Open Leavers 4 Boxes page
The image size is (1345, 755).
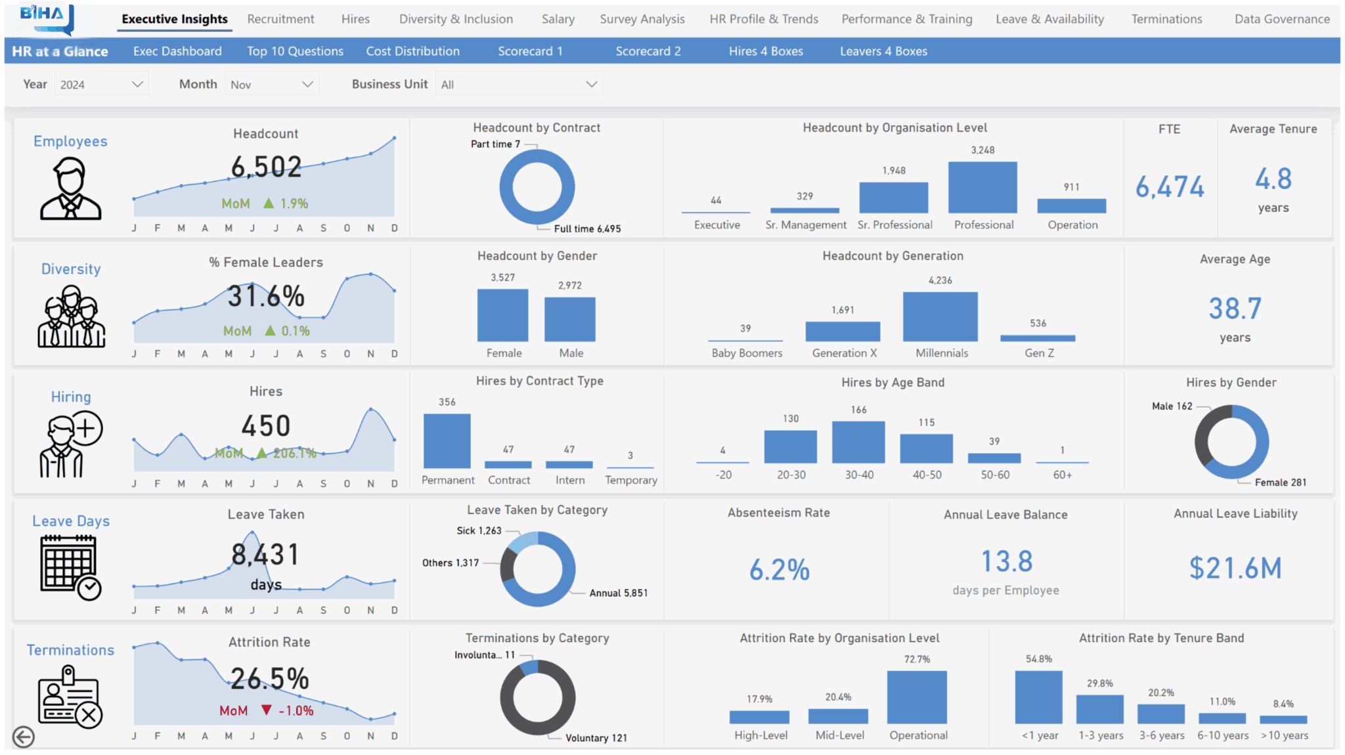coord(883,51)
